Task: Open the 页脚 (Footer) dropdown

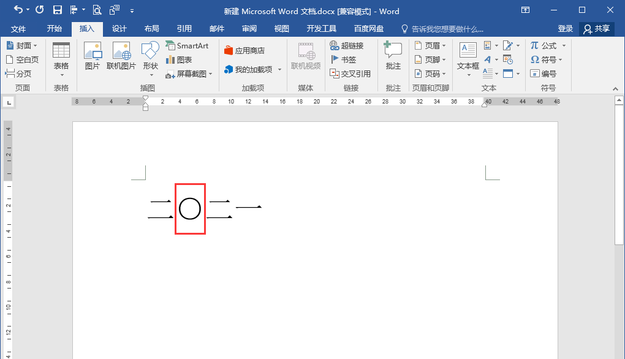Action: pos(430,59)
